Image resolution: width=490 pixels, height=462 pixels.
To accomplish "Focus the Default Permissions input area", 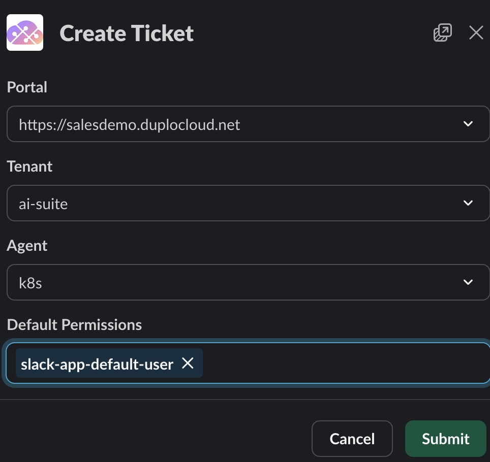I will pyautogui.click(x=346, y=363).
